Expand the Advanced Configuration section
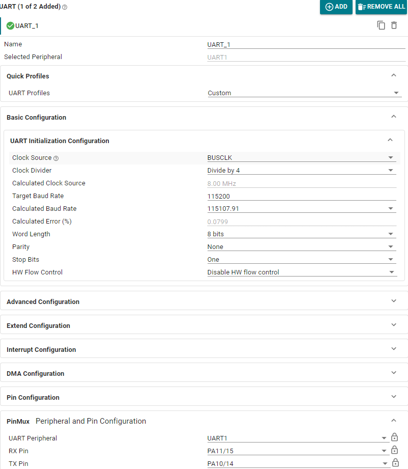 (203, 301)
